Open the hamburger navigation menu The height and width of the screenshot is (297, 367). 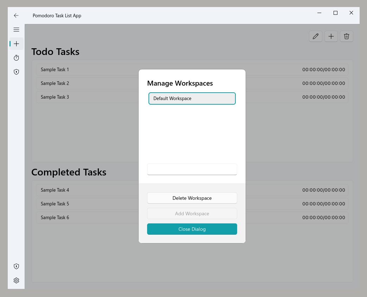pyautogui.click(x=17, y=30)
